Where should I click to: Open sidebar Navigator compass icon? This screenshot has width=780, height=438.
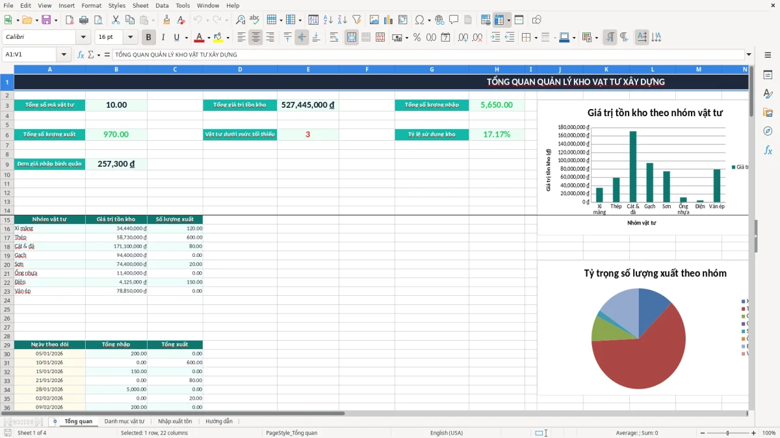click(768, 131)
